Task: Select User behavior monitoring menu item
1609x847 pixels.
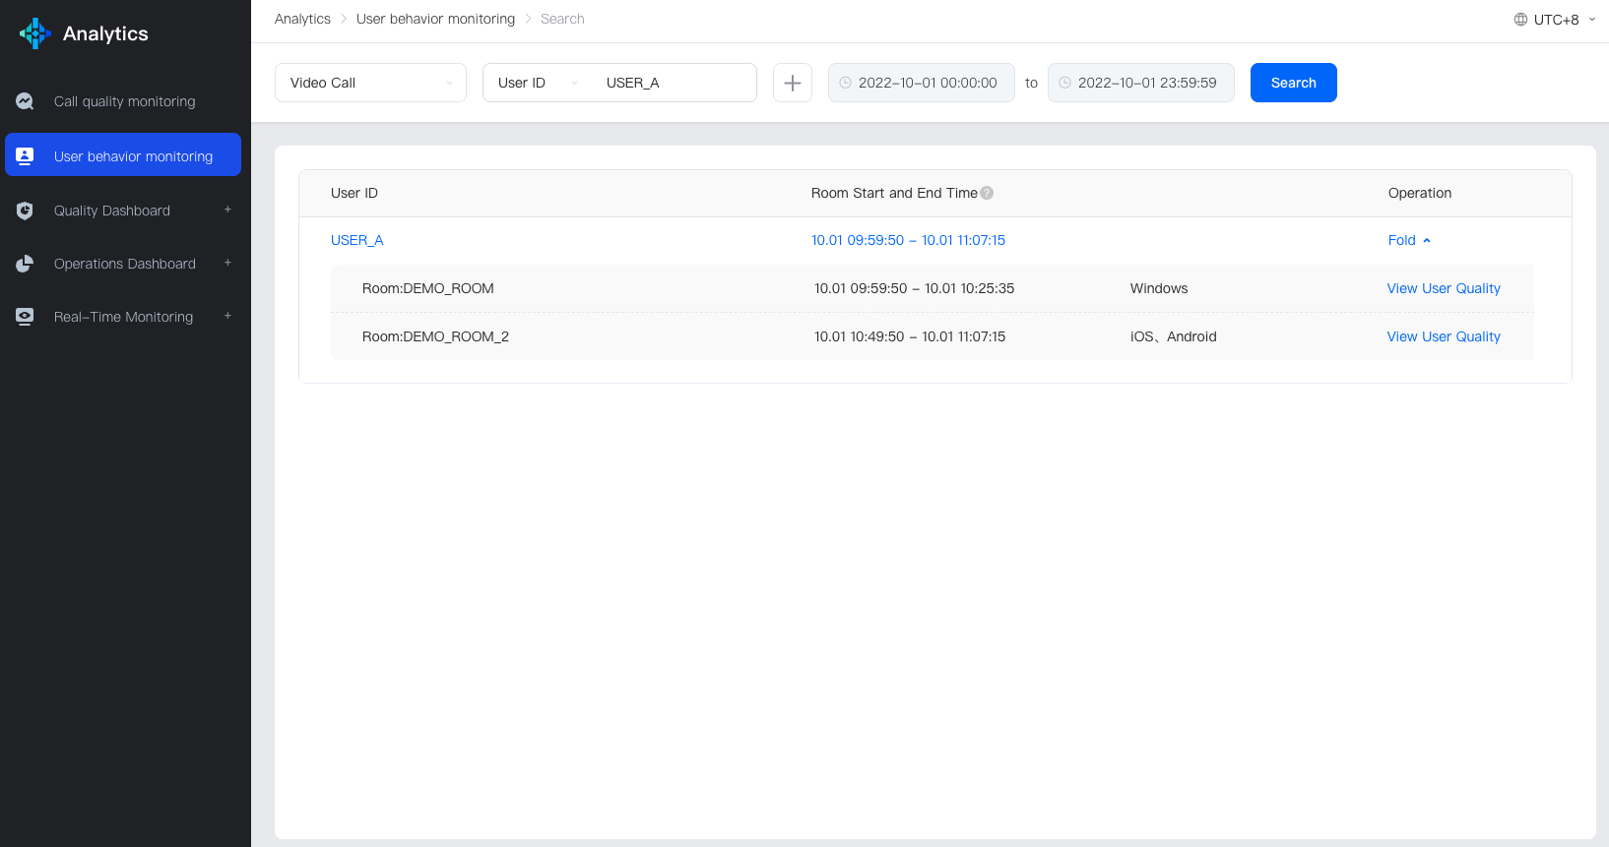Action: [133, 156]
